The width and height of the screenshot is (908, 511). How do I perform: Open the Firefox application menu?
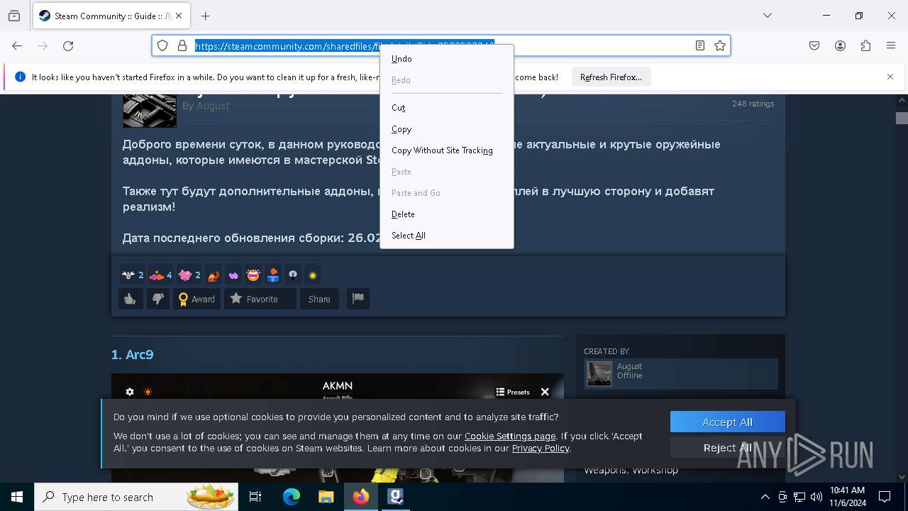pos(891,45)
